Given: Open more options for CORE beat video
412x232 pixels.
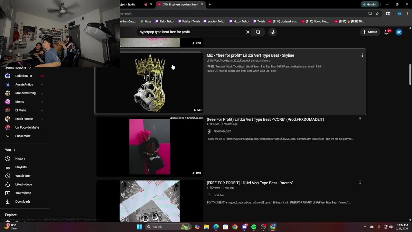Looking at the screenshot, I should (x=360, y=119).
